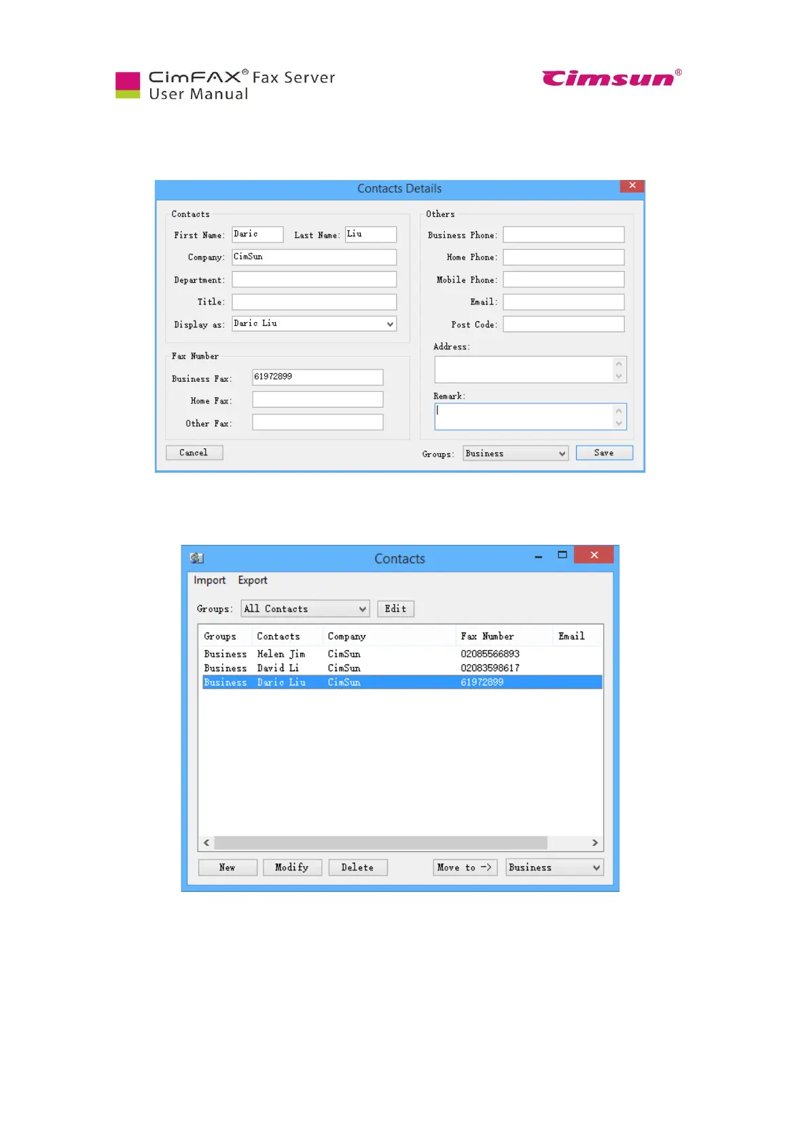The height and width of the screenshot is (1144, 809).
Task: Close the Contacts Details dialog
Action: click(632, 185)
